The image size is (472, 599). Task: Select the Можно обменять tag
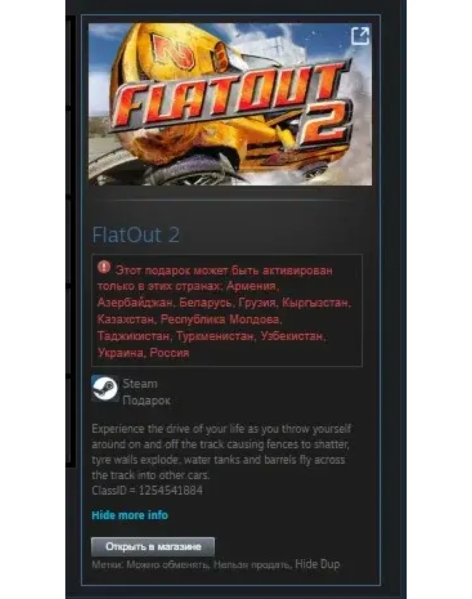(x=168, y=565)
